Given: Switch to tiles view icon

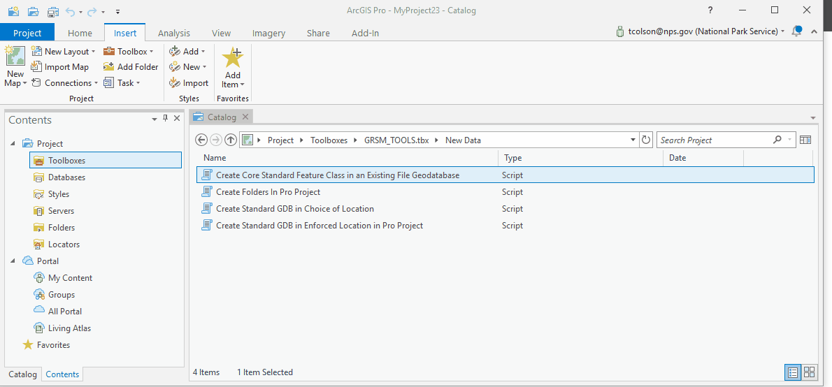Looking at the screenshot, I should point(809,372).
